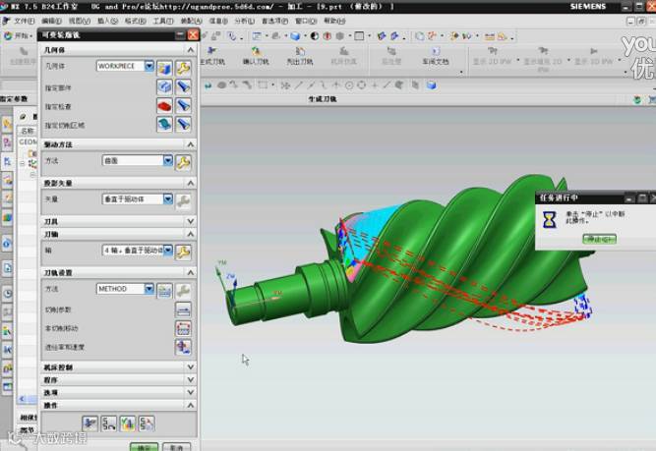Click the 取消 Cancel button

(176, 447)
